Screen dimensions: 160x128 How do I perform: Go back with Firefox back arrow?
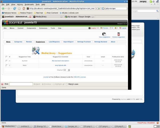pyautogui.click(x=3, y=9)
